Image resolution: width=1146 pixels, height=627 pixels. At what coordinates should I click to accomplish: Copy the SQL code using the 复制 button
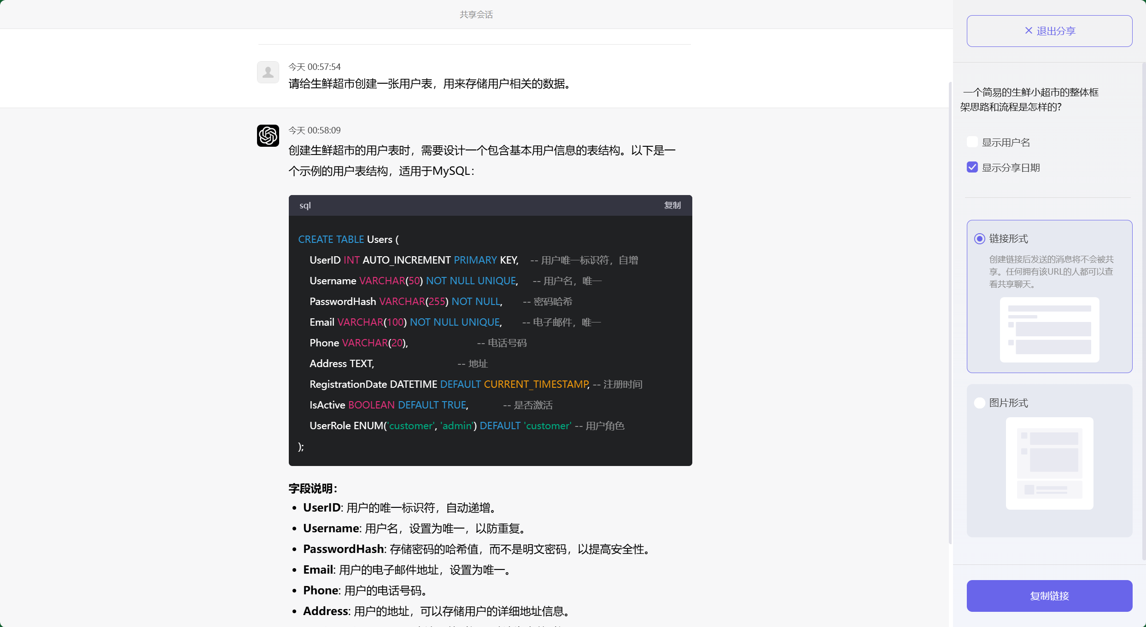click(x=672, y=205)
